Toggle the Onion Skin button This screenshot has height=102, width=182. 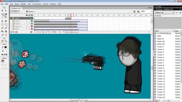pos(38,32)
